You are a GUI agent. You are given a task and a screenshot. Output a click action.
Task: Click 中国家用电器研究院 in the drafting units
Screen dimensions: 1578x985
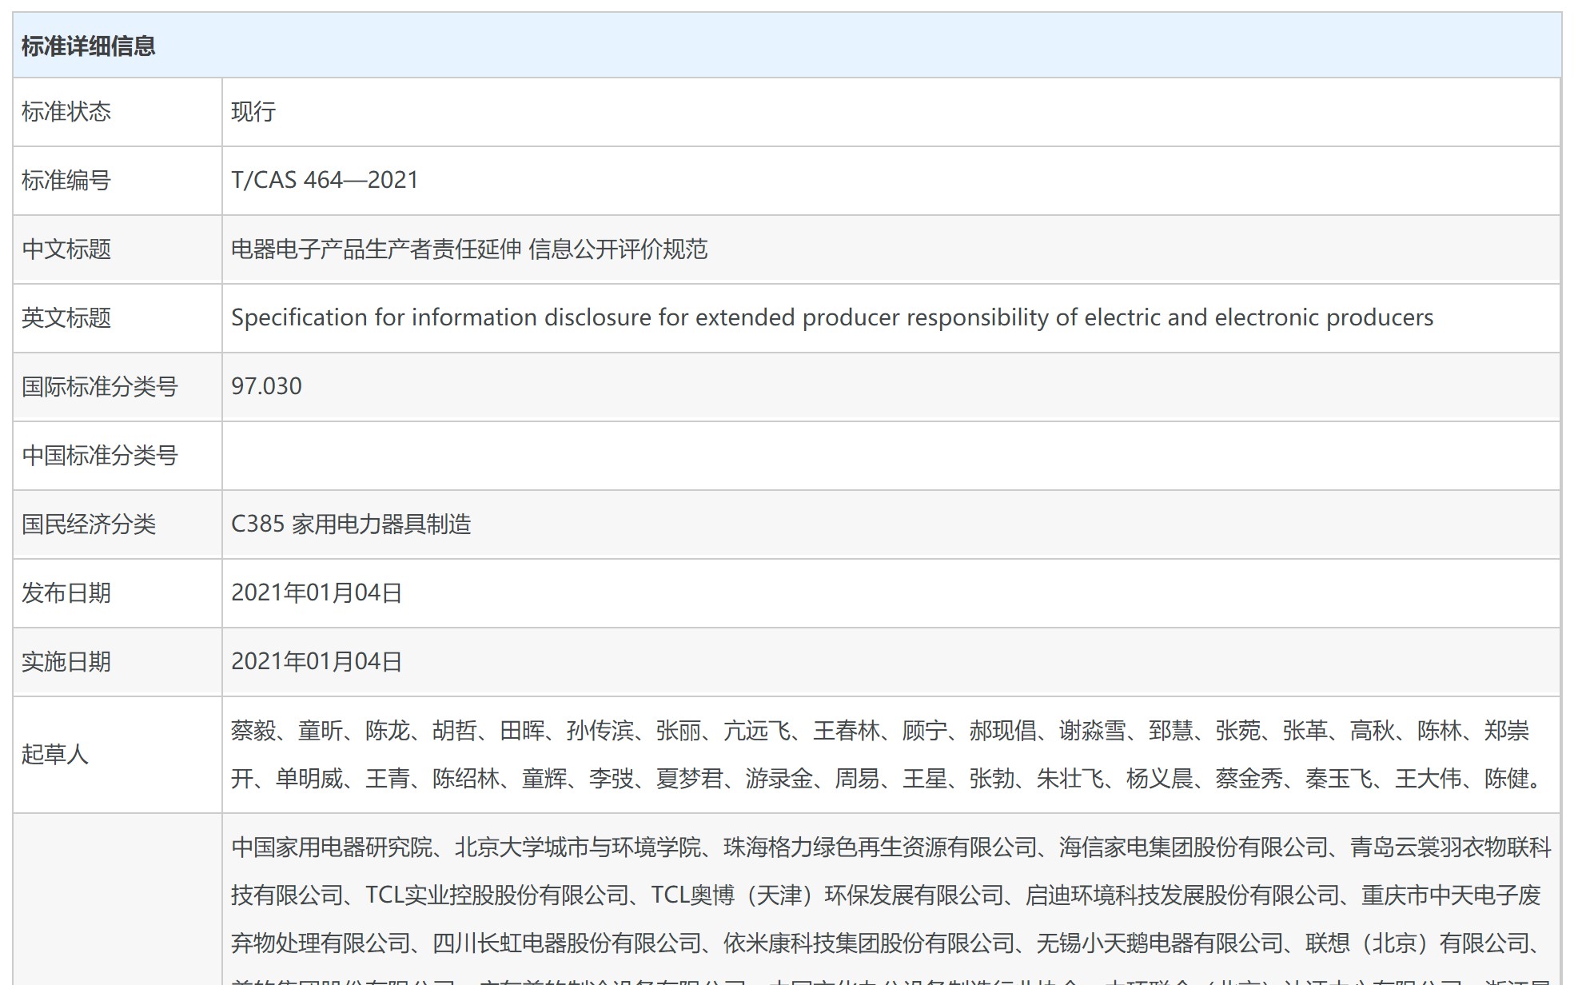coord(331,847)
